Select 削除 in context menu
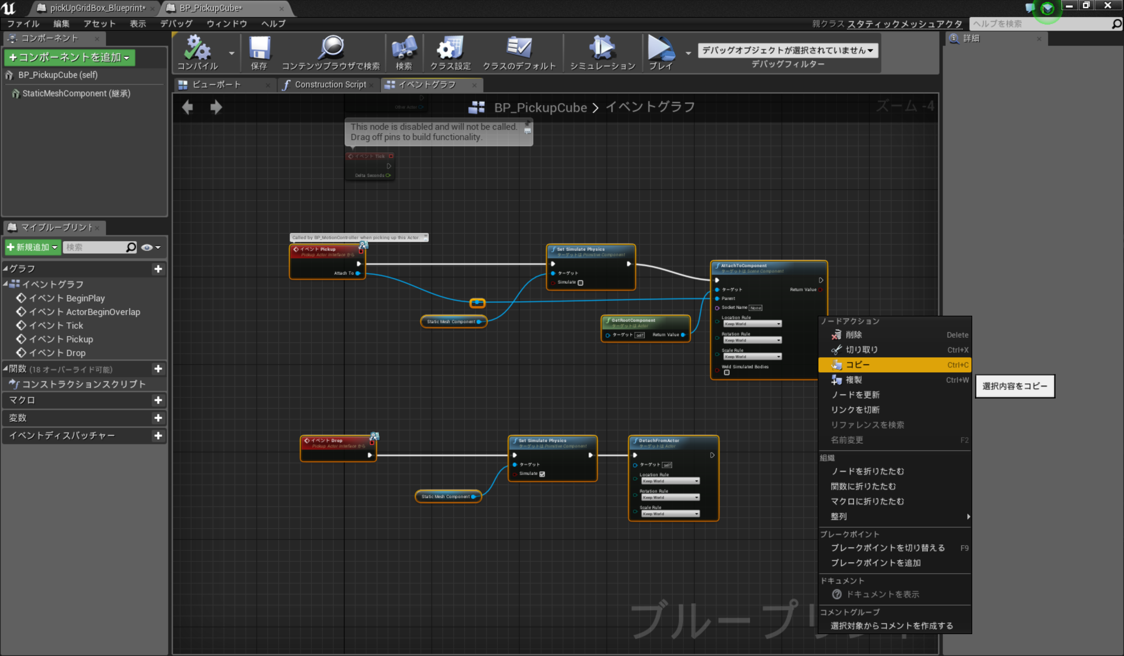 [895, 335]
